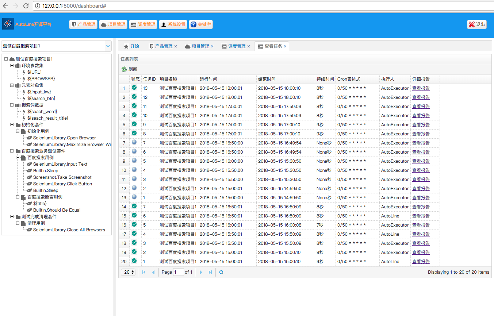Click the cloud icon of project root
Screen dimensions: 494x316
tap(12, 59)
